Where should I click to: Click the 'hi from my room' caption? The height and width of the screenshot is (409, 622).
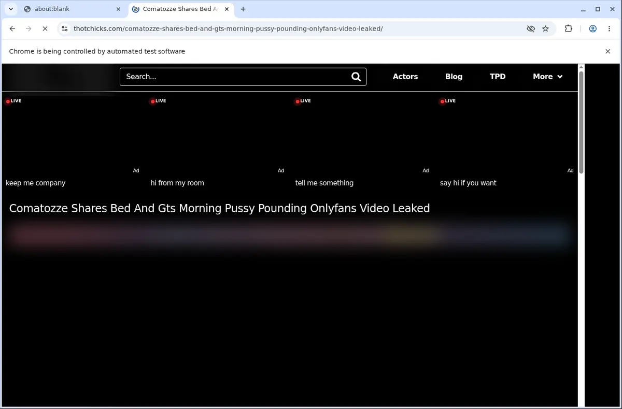[x=177, y=183]
